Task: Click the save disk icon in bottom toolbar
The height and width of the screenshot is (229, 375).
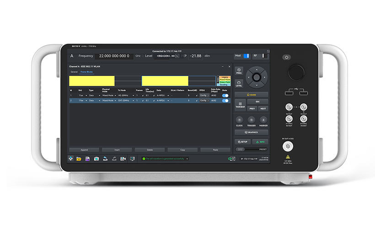Action: pyautogui.click(x=87, y=158)
